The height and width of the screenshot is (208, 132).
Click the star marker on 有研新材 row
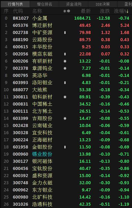65,61
